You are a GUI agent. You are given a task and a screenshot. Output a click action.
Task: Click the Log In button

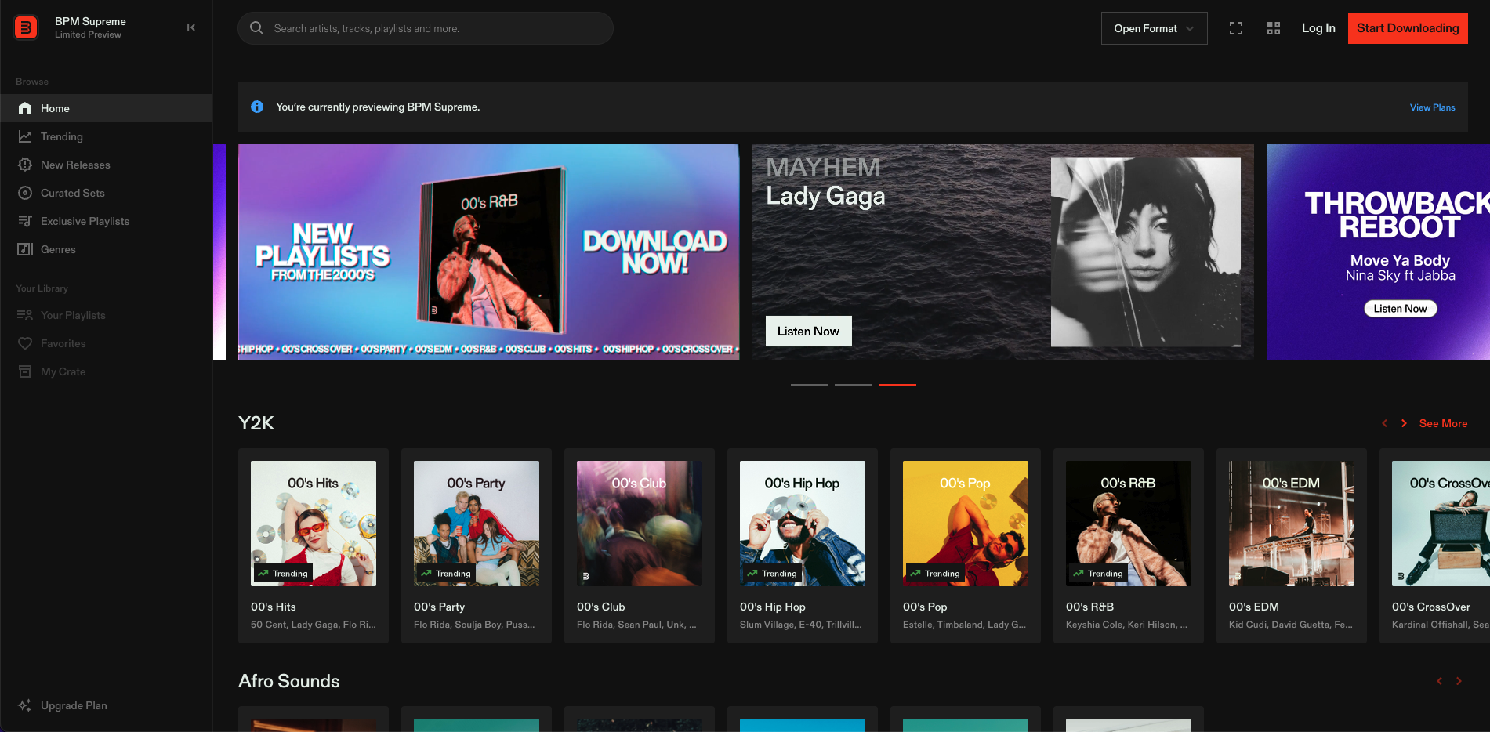(x=1318, y=28)
